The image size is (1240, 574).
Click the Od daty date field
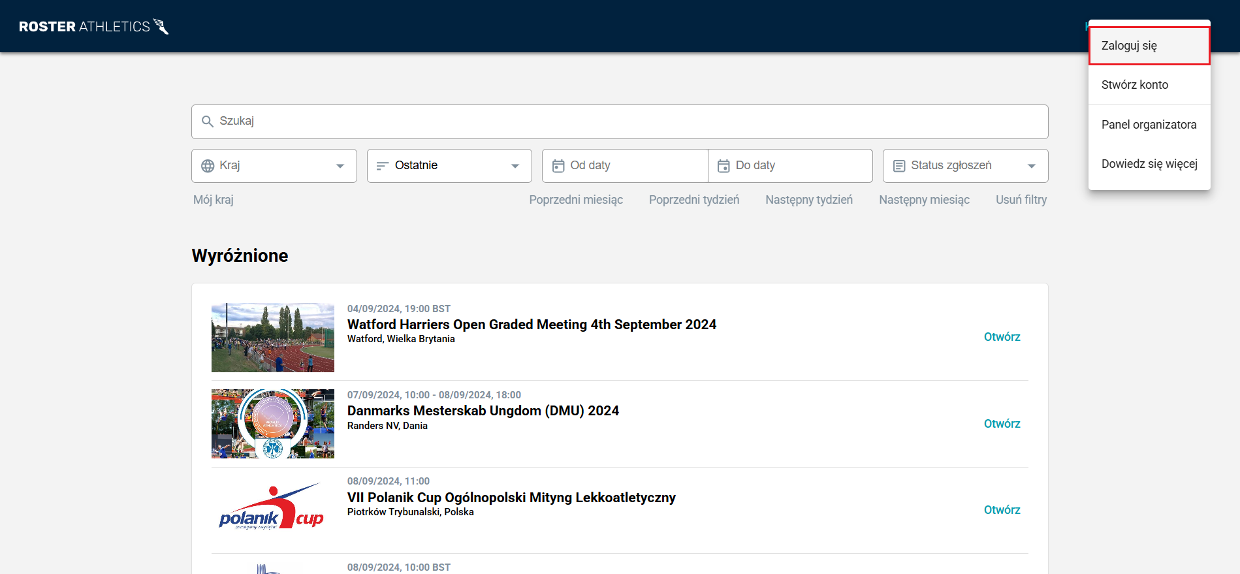pyautogui.click(x=625, y=166)
